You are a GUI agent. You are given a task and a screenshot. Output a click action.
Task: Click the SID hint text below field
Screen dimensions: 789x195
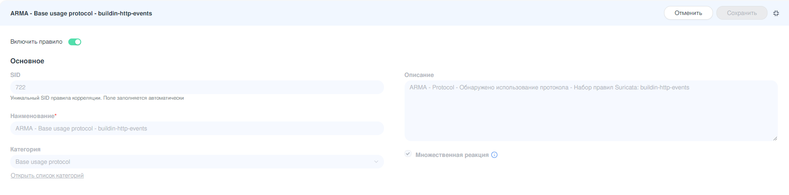click(x=97, y=98)
